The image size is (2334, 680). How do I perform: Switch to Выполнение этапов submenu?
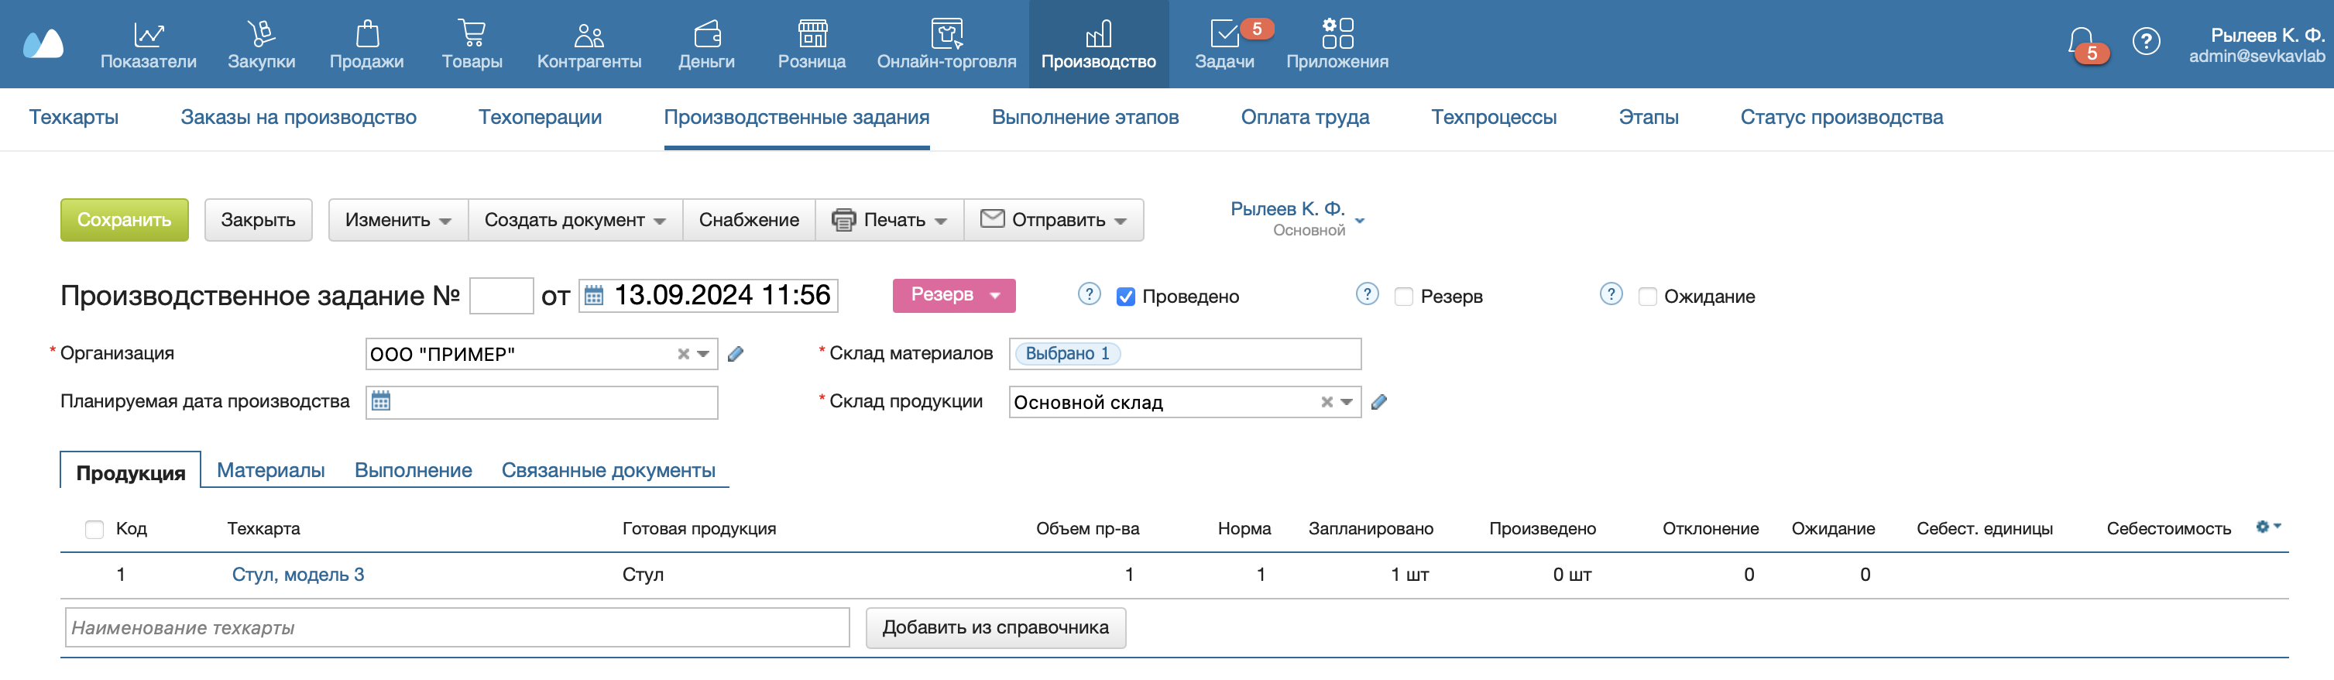tap(1085, 117)
